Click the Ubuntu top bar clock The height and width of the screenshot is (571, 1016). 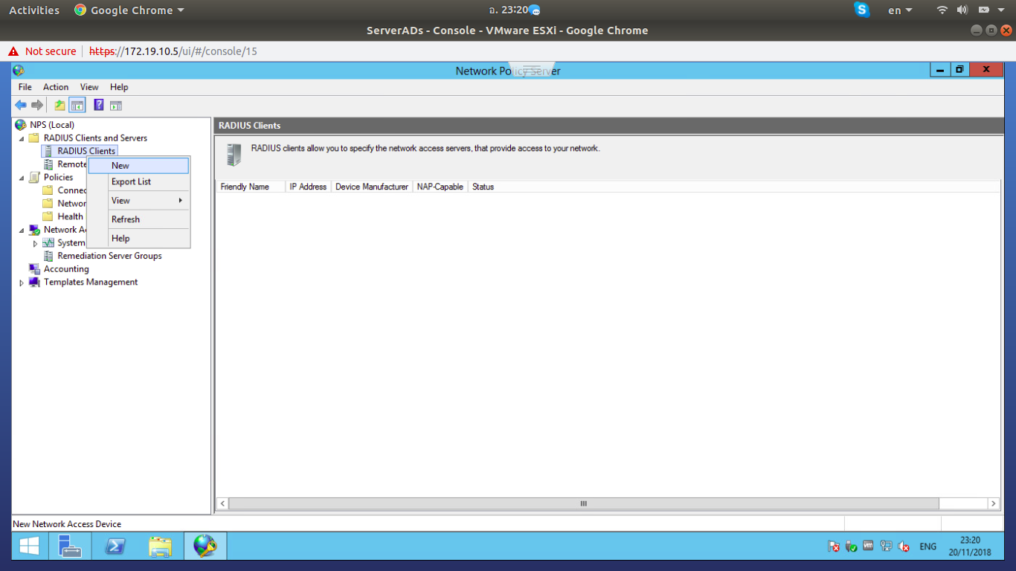[x=509, y=10]
